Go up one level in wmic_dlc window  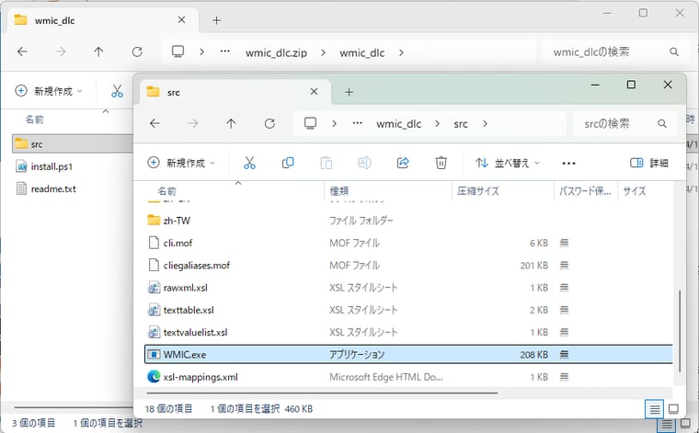98,51
